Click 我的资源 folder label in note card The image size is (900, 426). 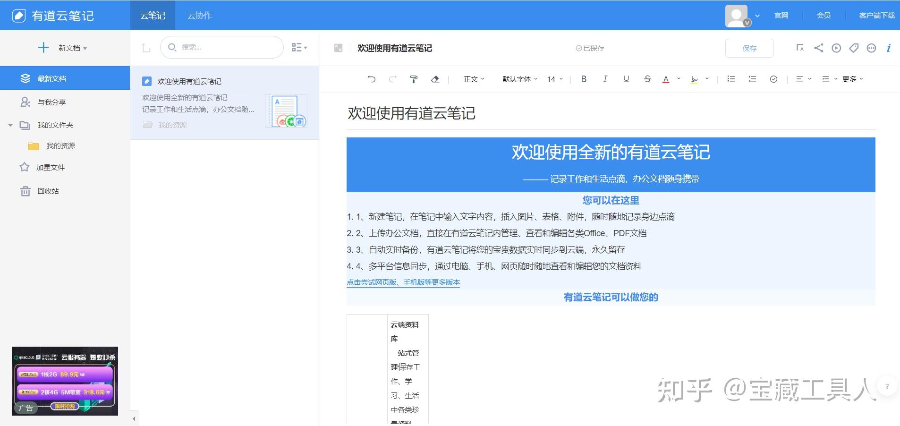172,125
